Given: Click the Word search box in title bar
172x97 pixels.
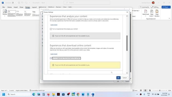Looking at the screenshot, I should pos(87,3).
